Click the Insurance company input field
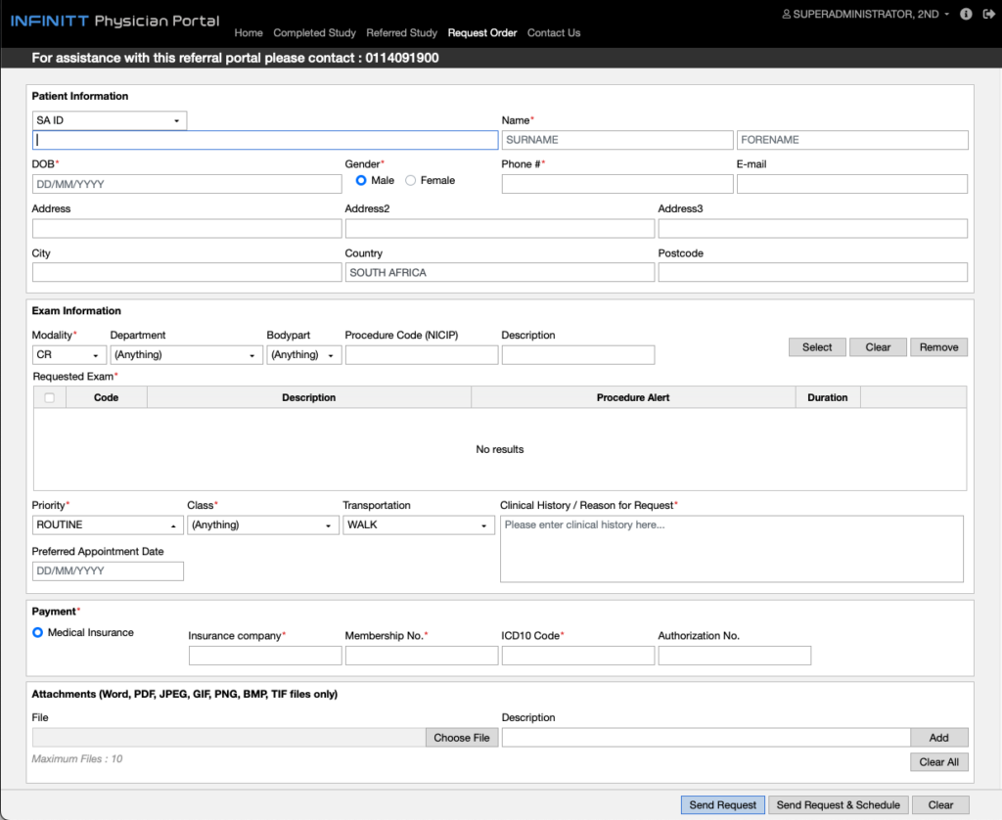The height and width of the screenshot is (820, 1002). [265, 656]
